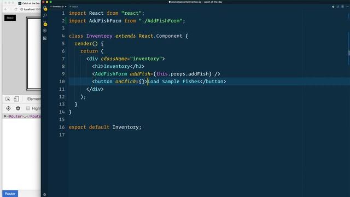Image resolution: width=350 pixels, height=197 pixels.
Task: Click the onClick attribute on line 10
Action: coord(126,82)
